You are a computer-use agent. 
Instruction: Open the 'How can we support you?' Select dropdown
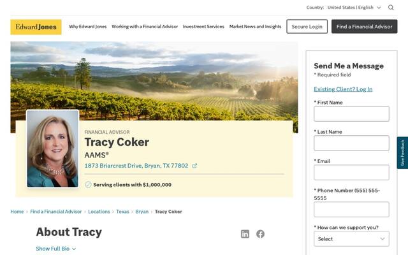click(351, 238)
